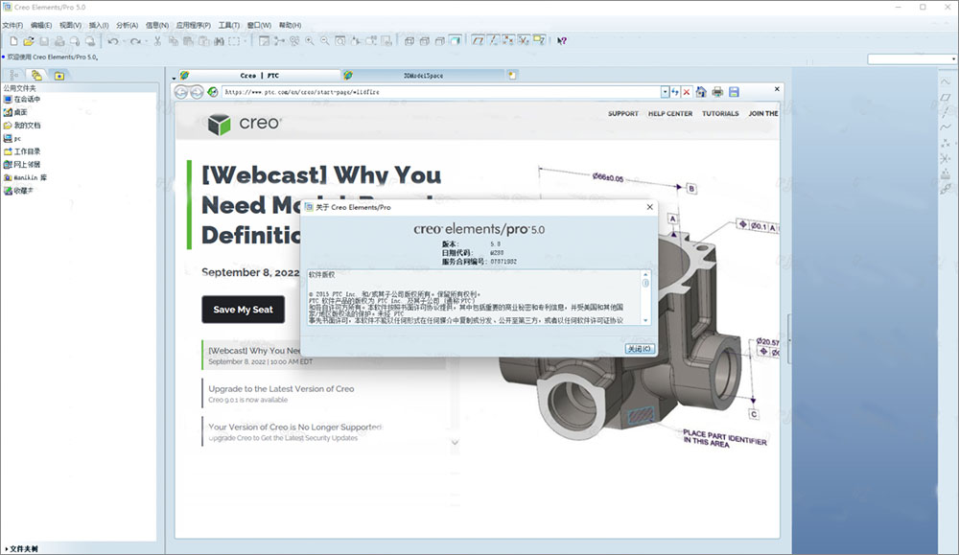The image size is (959, 555).
Task: Open the URL address dropdown arrow
Action: (665, 92)
